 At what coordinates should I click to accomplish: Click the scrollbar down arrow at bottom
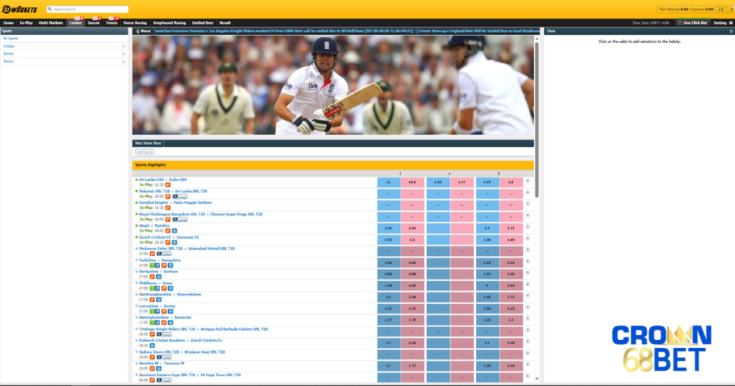[x=537, y=379]
